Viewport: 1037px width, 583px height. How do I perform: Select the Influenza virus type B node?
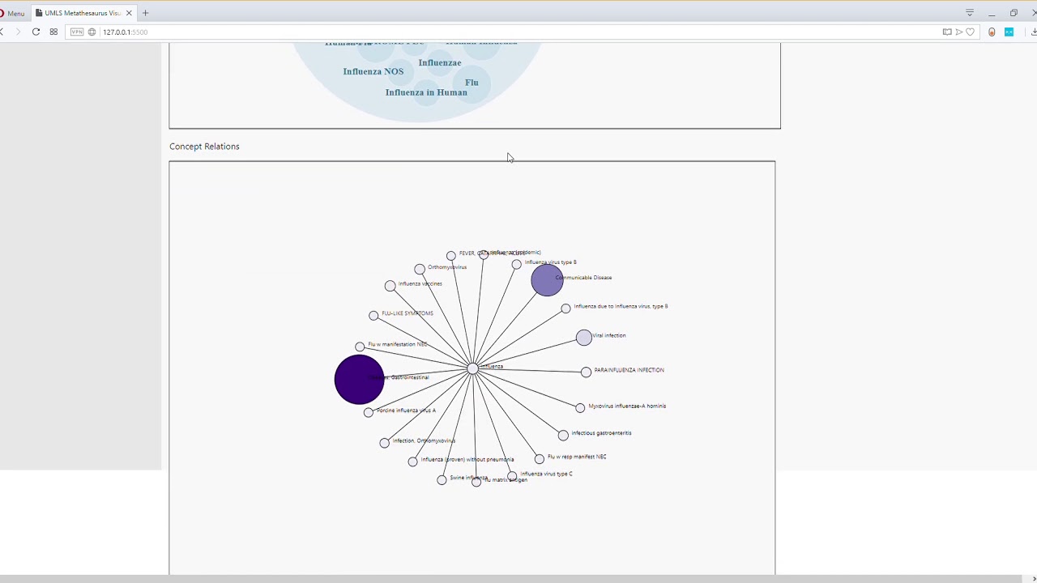(x=516, y=264)
